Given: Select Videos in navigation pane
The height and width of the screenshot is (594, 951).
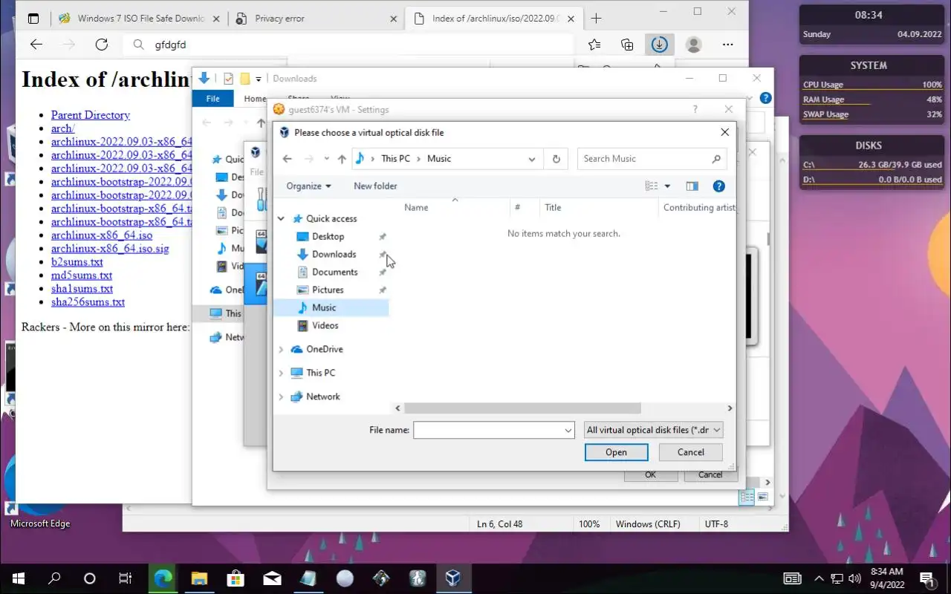Looking at the screenshot, I should click(x=325, y=326).
